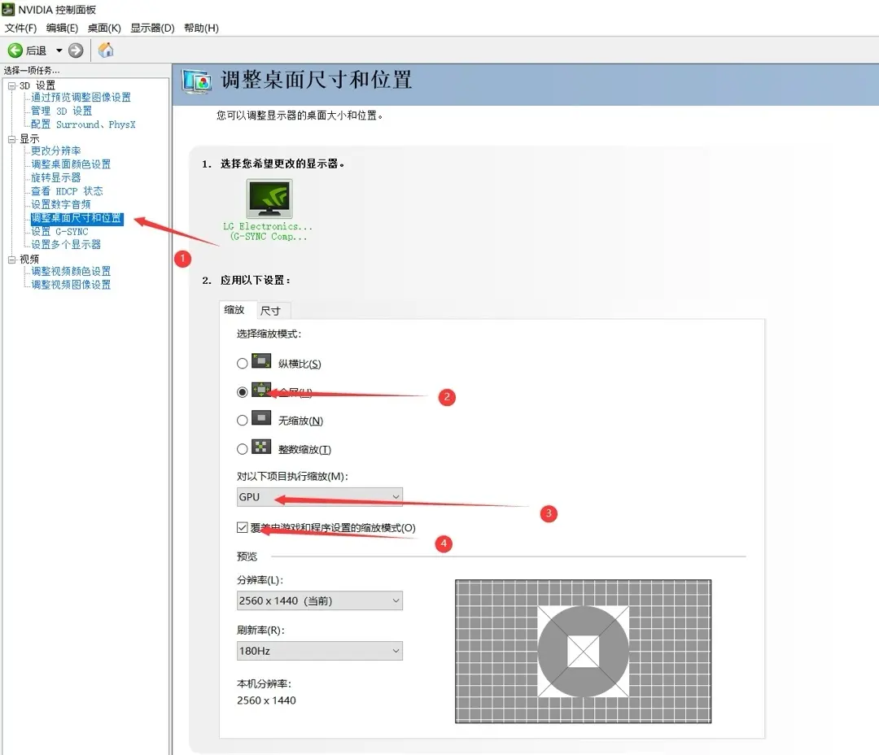
Task: Open the 桌面(K) menu
Action: (x=104, y=28)
